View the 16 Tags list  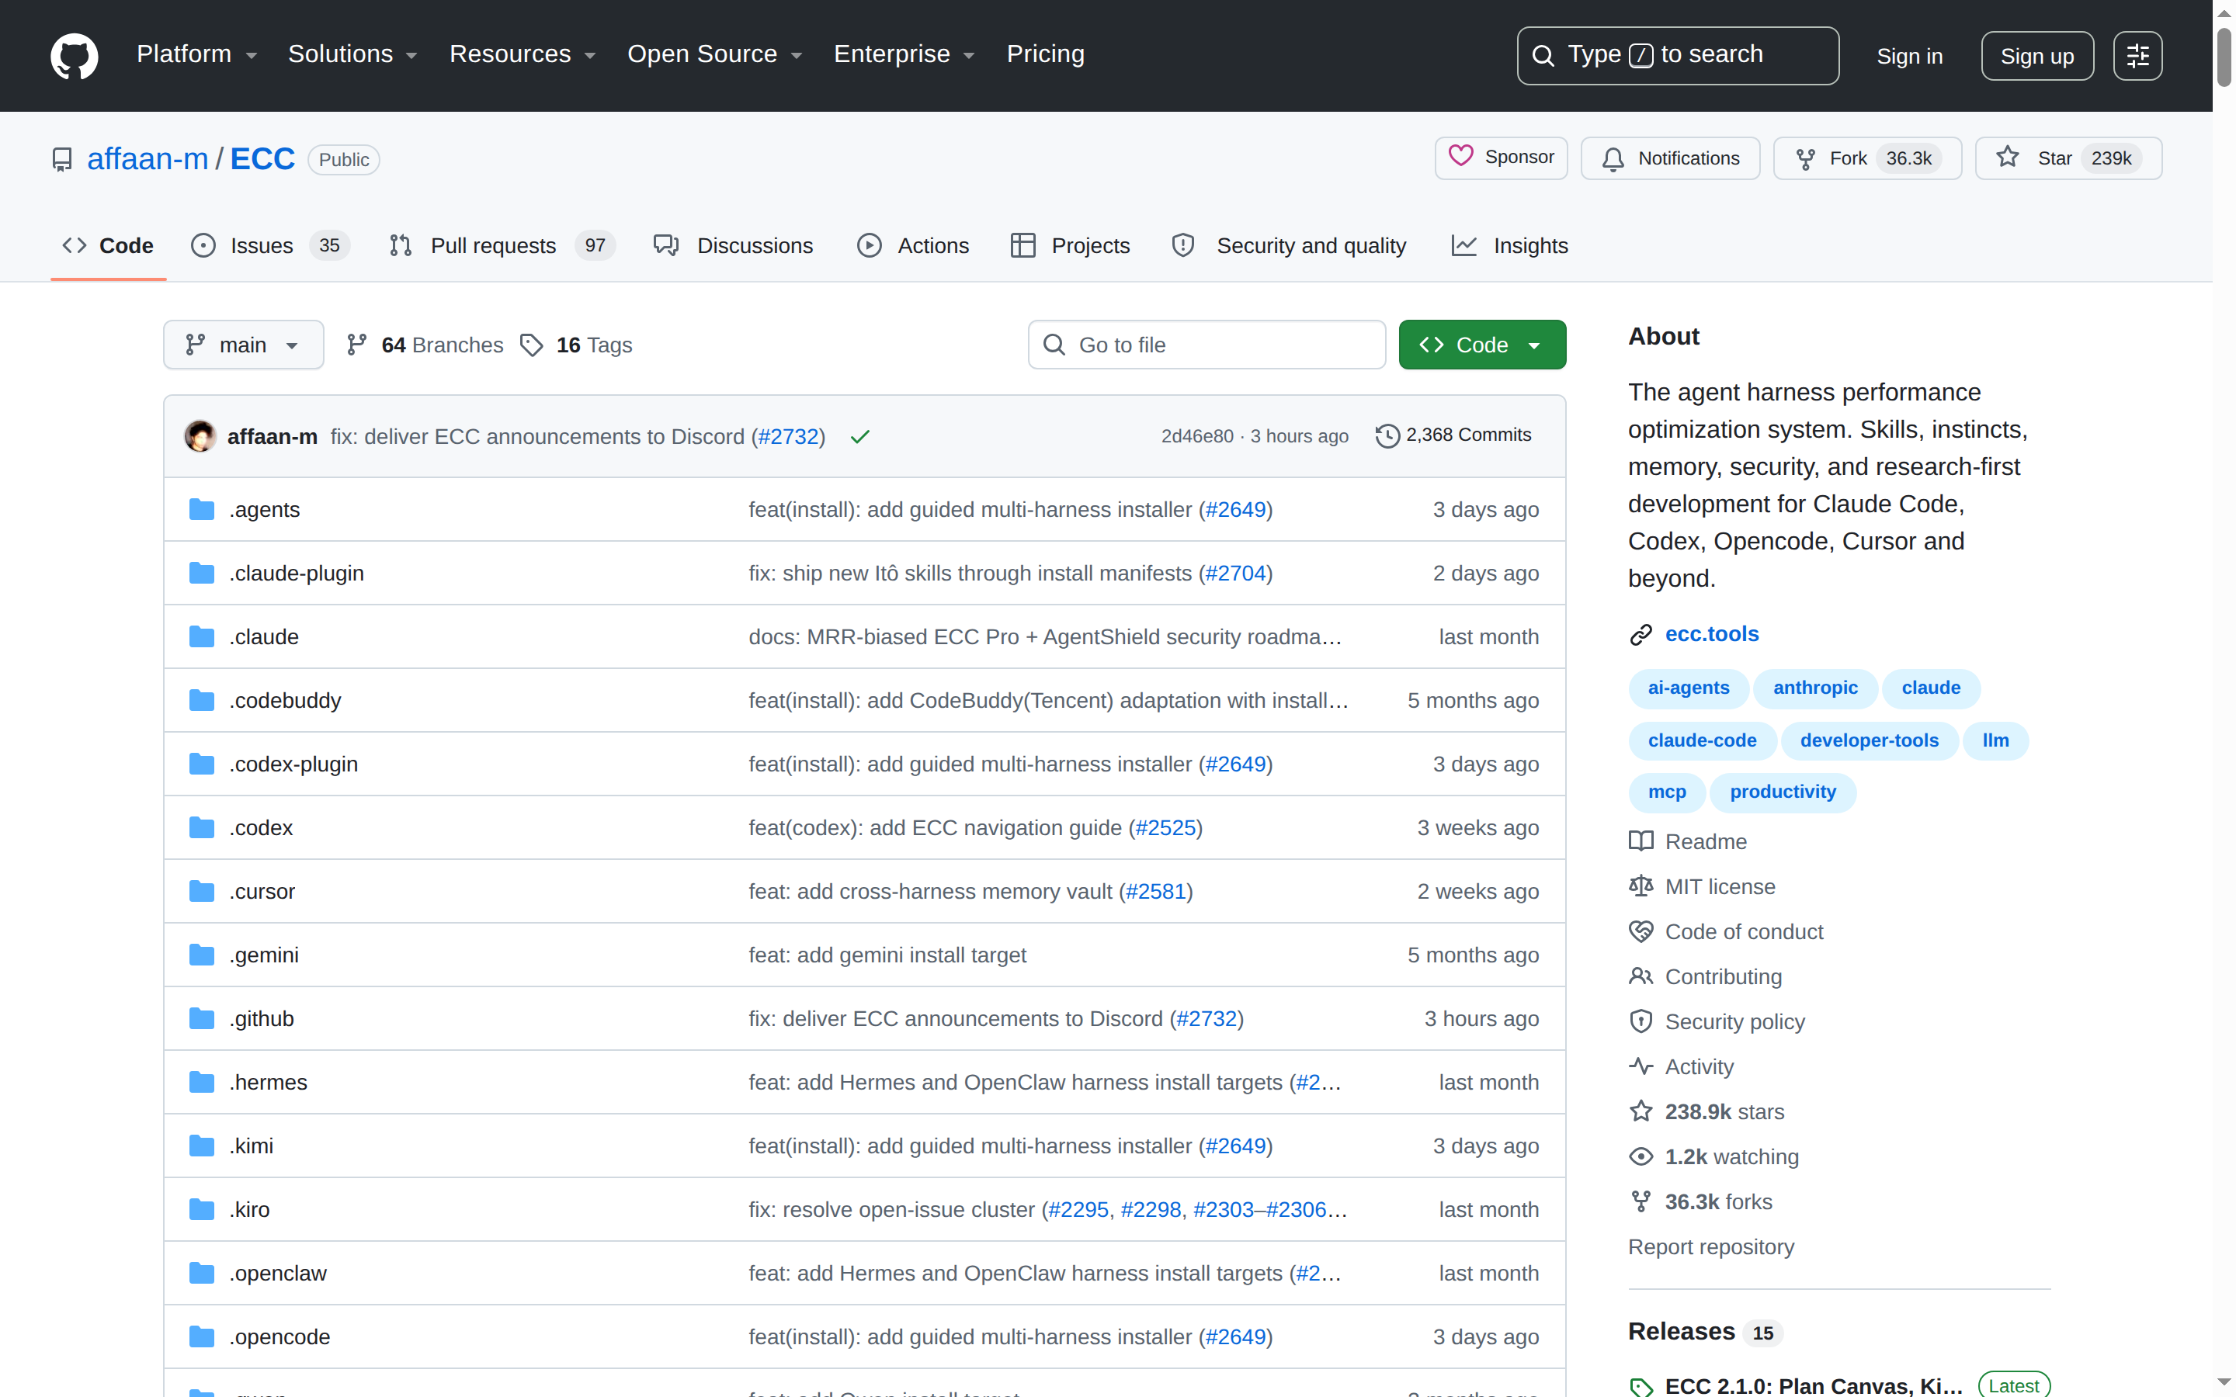[577, 345]
